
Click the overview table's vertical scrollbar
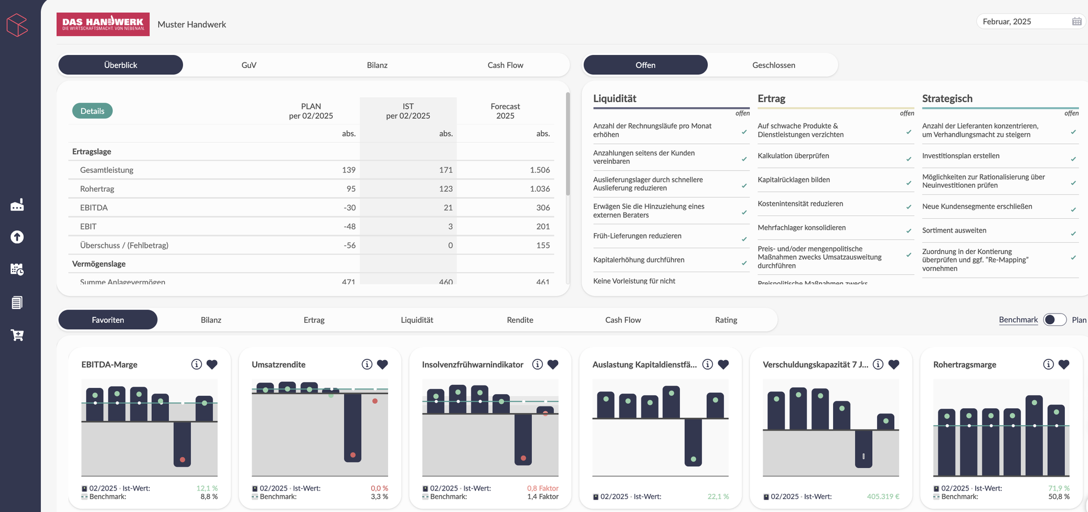point(568,145)
